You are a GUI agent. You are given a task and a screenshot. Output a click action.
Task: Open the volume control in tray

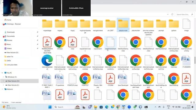[176, 107]
